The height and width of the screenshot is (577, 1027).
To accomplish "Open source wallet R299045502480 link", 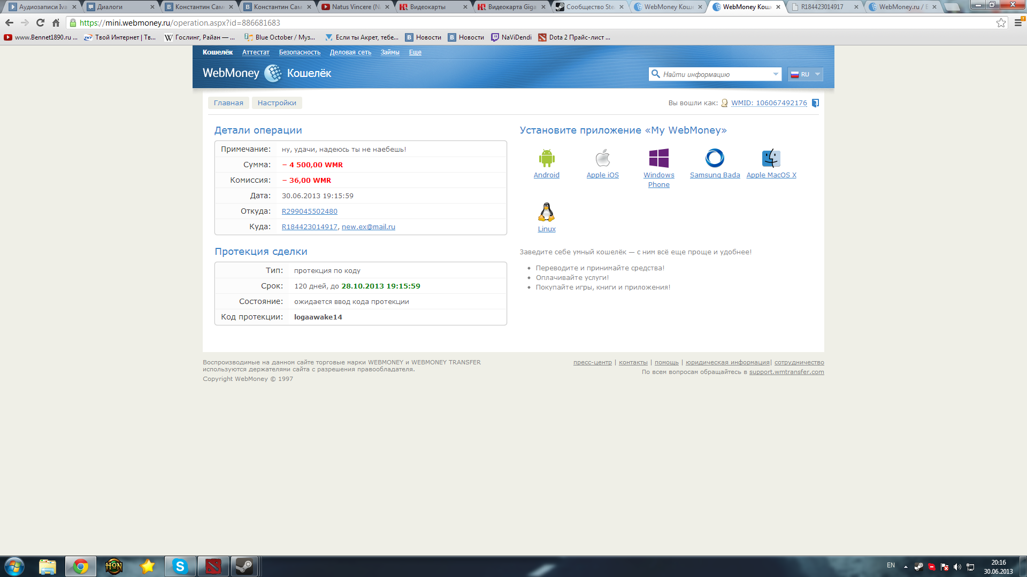I will [x=309, y=212].
